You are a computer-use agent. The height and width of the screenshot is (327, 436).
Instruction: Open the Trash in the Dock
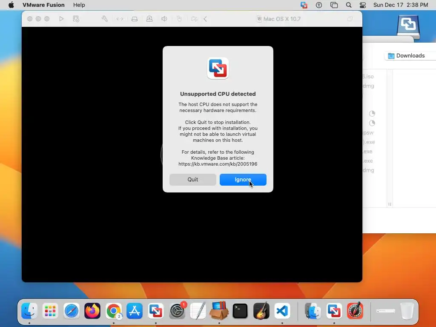407,310
